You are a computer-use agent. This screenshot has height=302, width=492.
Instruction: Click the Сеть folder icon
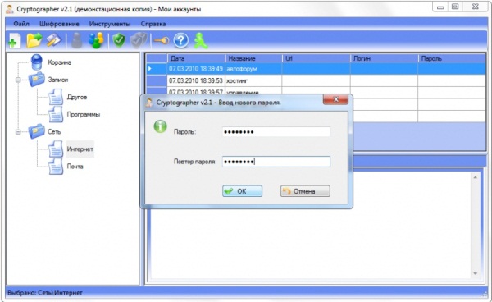(37, 131)
